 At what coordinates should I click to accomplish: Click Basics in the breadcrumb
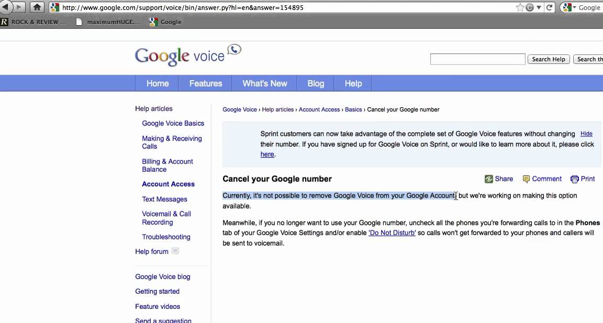click(353, 109)
